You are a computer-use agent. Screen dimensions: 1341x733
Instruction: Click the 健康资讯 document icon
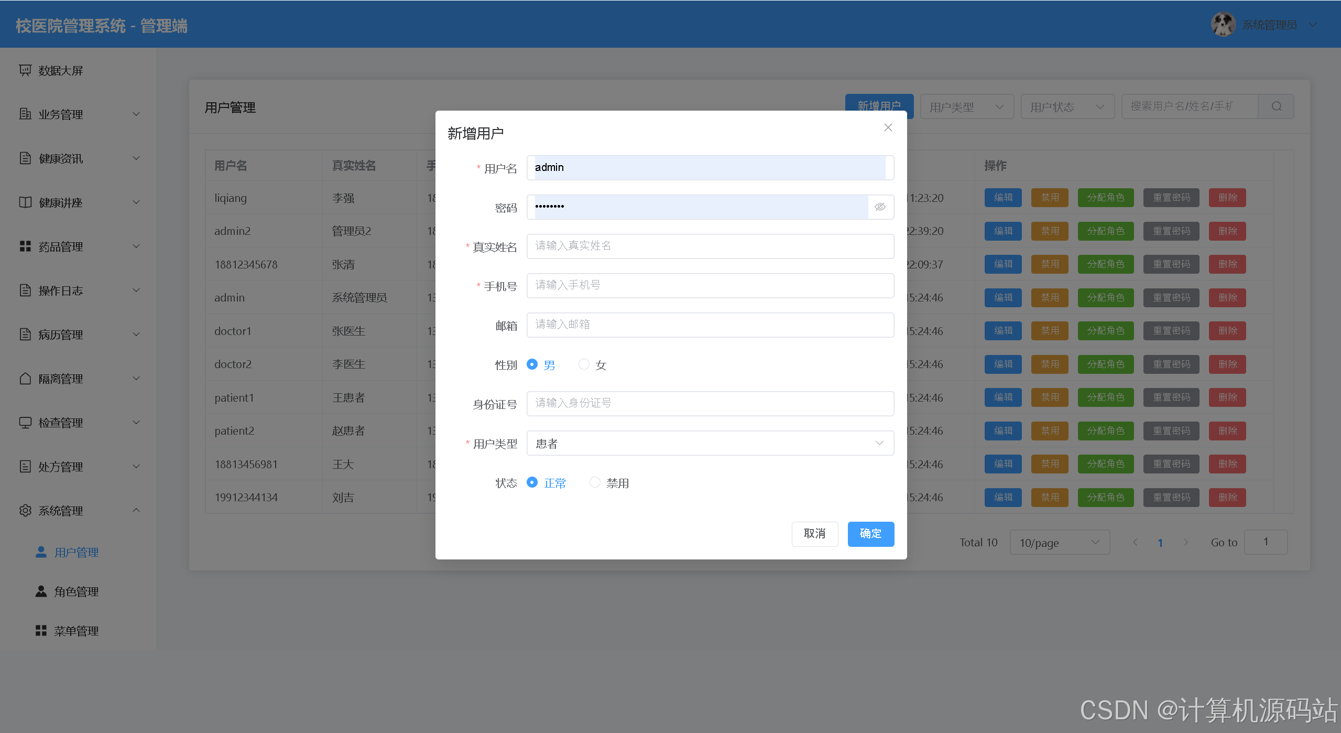[25, 158]
